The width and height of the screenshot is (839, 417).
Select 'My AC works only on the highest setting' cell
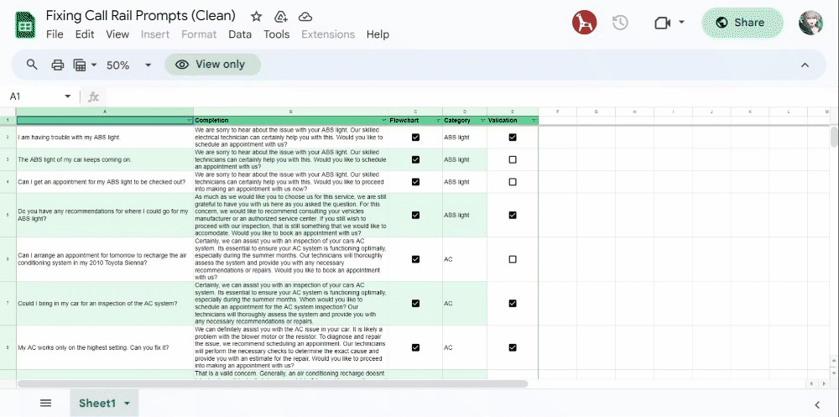tap(105, 347)
